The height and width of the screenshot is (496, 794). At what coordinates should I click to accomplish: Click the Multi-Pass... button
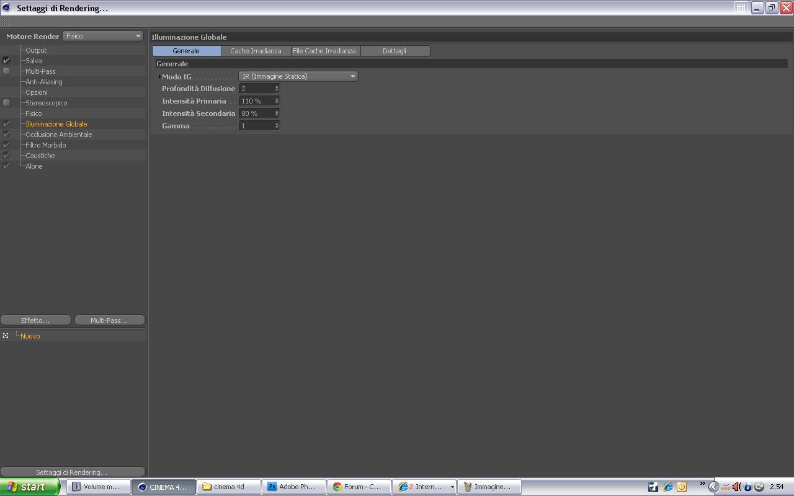(x=109, y=320)
